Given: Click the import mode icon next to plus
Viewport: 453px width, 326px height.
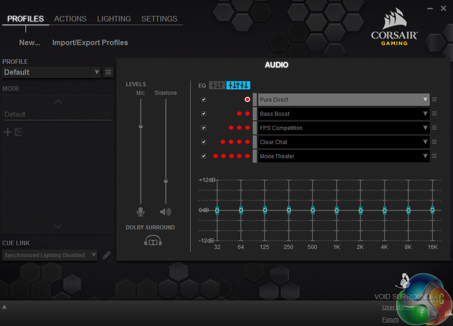Looking at the screenshot, I should [19, 132].
